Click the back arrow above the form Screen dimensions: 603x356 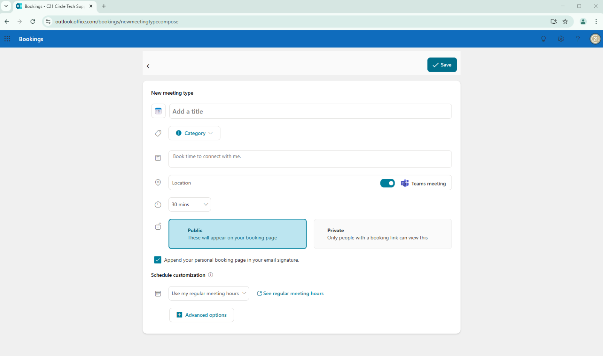pos(148,66)
